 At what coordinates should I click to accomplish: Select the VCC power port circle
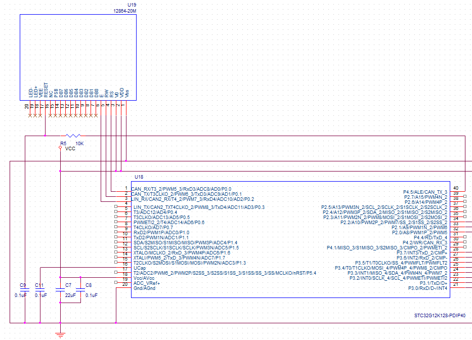point(60,147)
